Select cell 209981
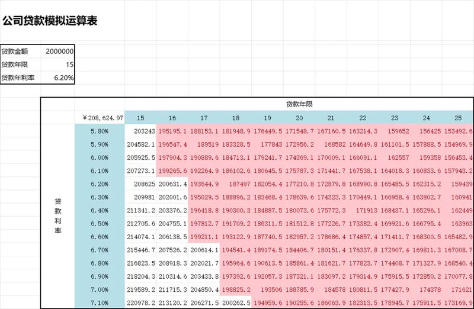 click(x=140, y=197)
